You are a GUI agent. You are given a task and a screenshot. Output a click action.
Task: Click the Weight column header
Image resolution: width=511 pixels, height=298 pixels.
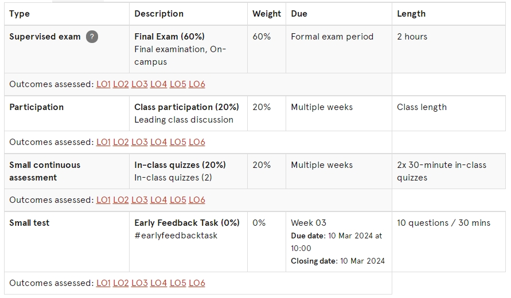pyautogui.click(x=267, y=14)
